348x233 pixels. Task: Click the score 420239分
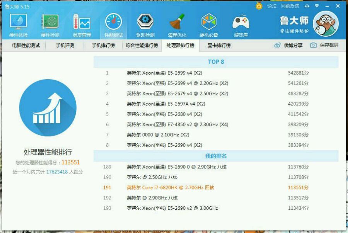298,104
